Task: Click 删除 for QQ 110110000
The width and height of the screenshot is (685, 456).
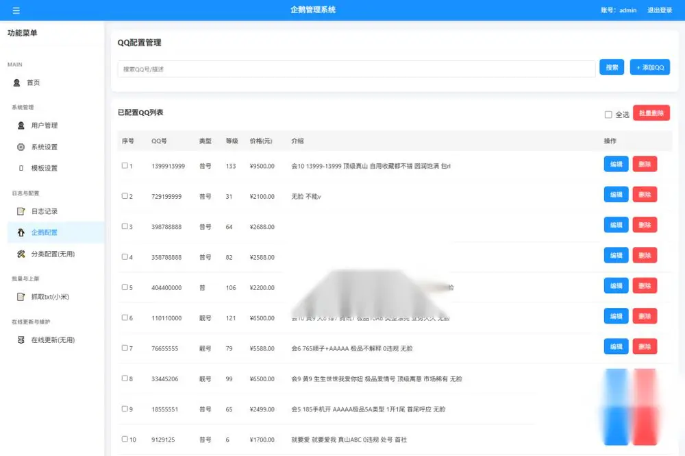Action: tap(645, 316)
